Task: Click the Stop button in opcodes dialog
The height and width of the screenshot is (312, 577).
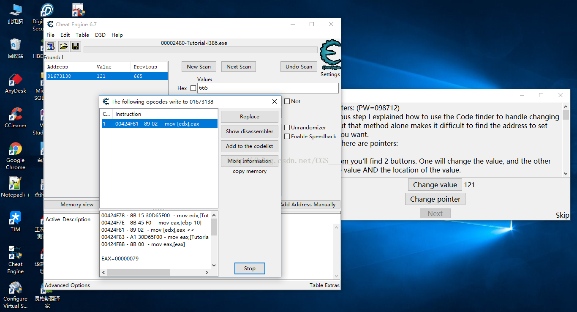Action: 249,268
